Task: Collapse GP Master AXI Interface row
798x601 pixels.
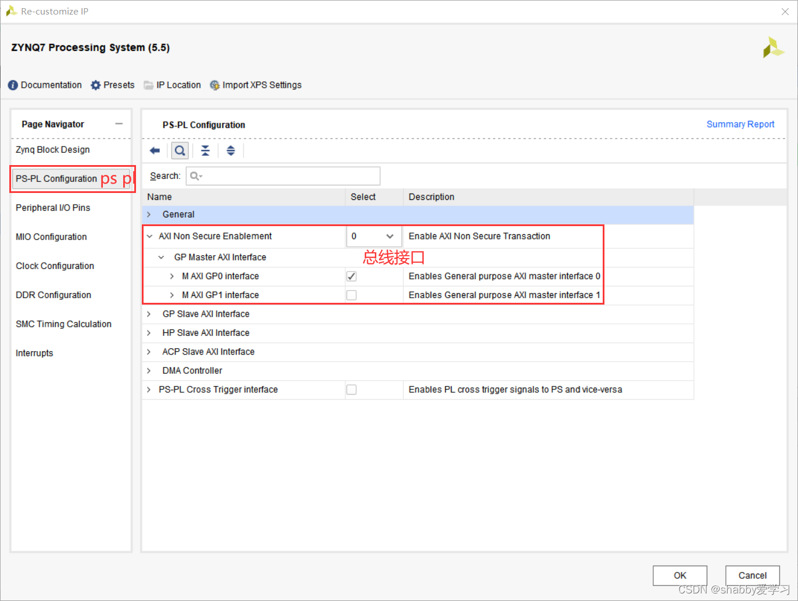Action: (x=161, y=257)
